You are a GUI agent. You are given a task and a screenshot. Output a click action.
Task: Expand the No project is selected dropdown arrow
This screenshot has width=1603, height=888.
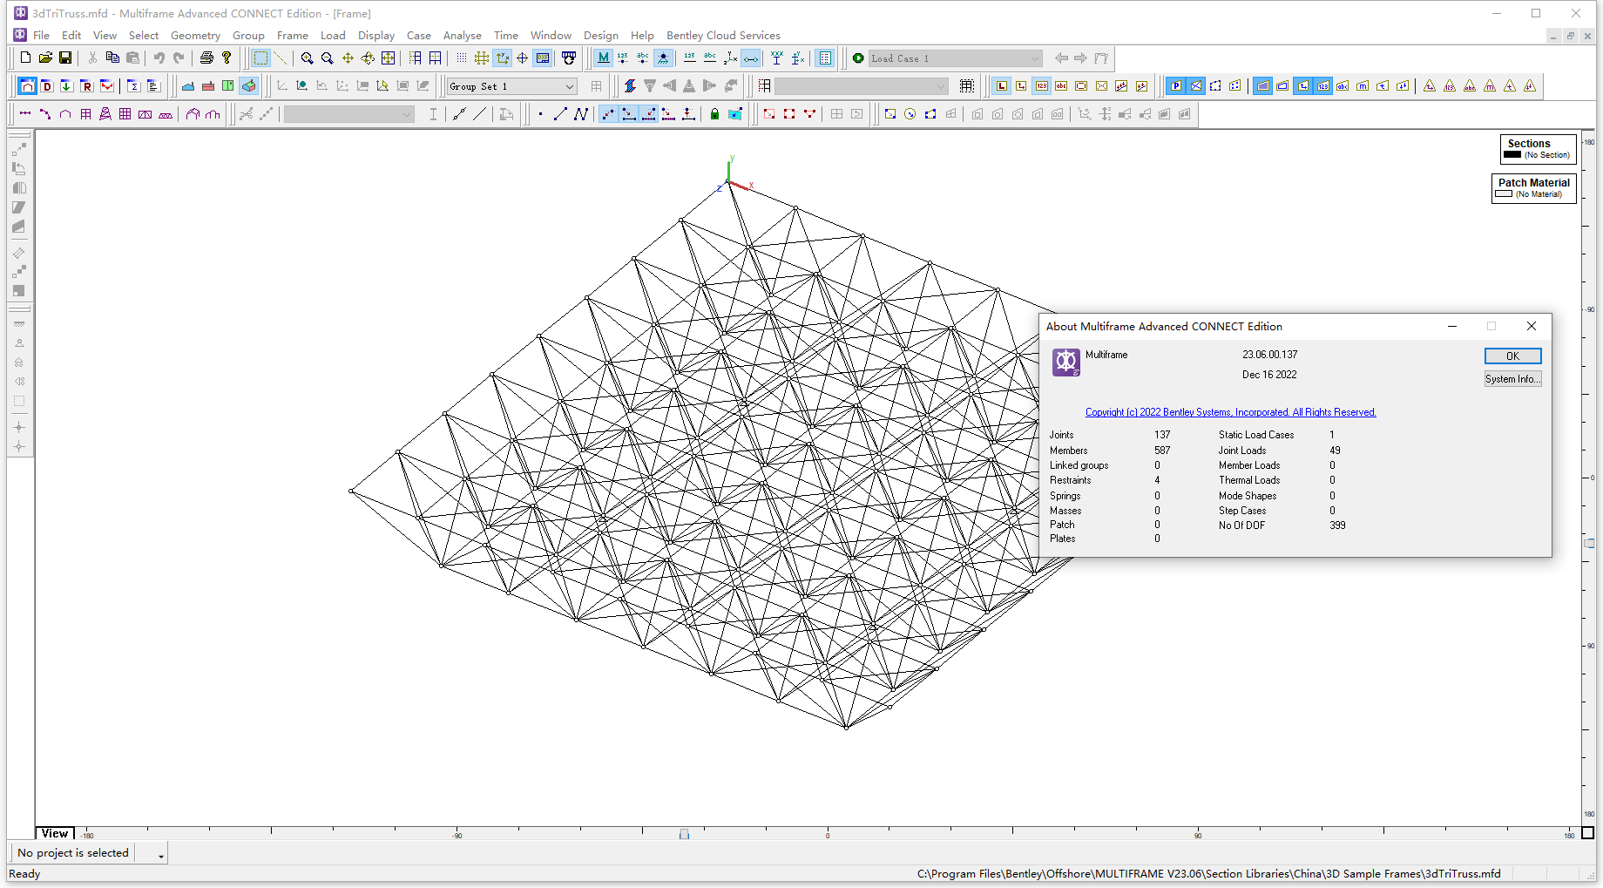pyautogui.click(x=161, y=854)
